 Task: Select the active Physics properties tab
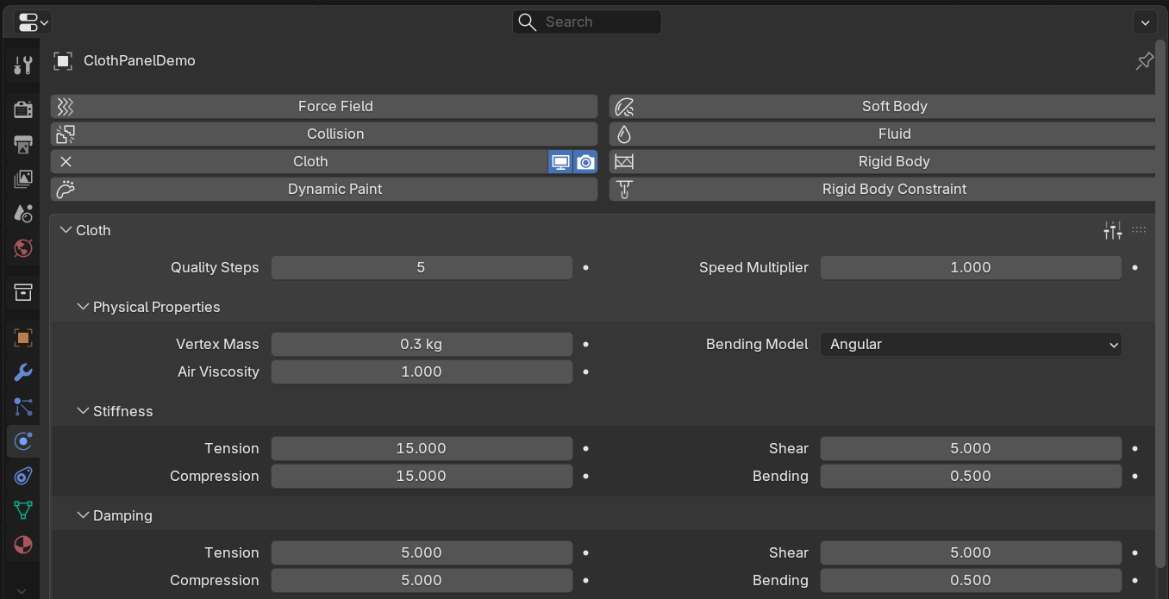(23, 441)
